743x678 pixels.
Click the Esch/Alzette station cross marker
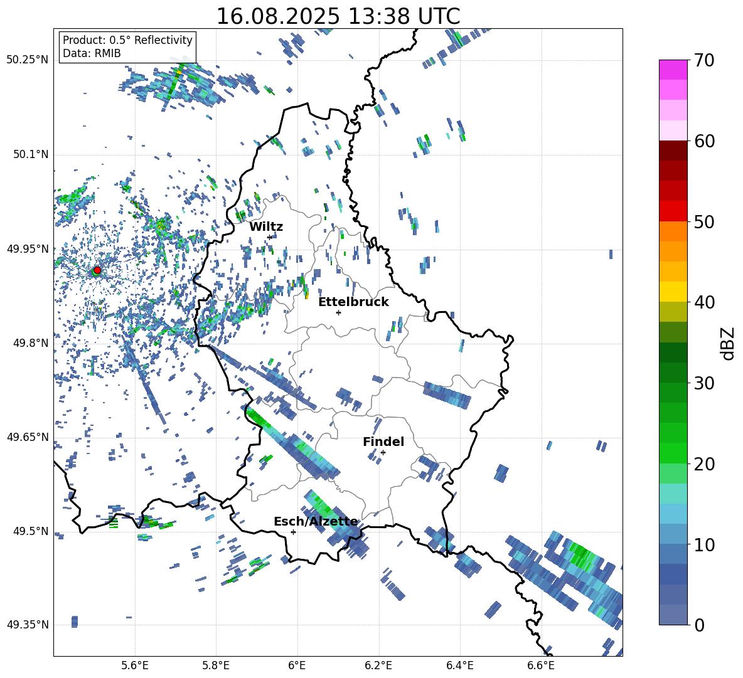293,532
